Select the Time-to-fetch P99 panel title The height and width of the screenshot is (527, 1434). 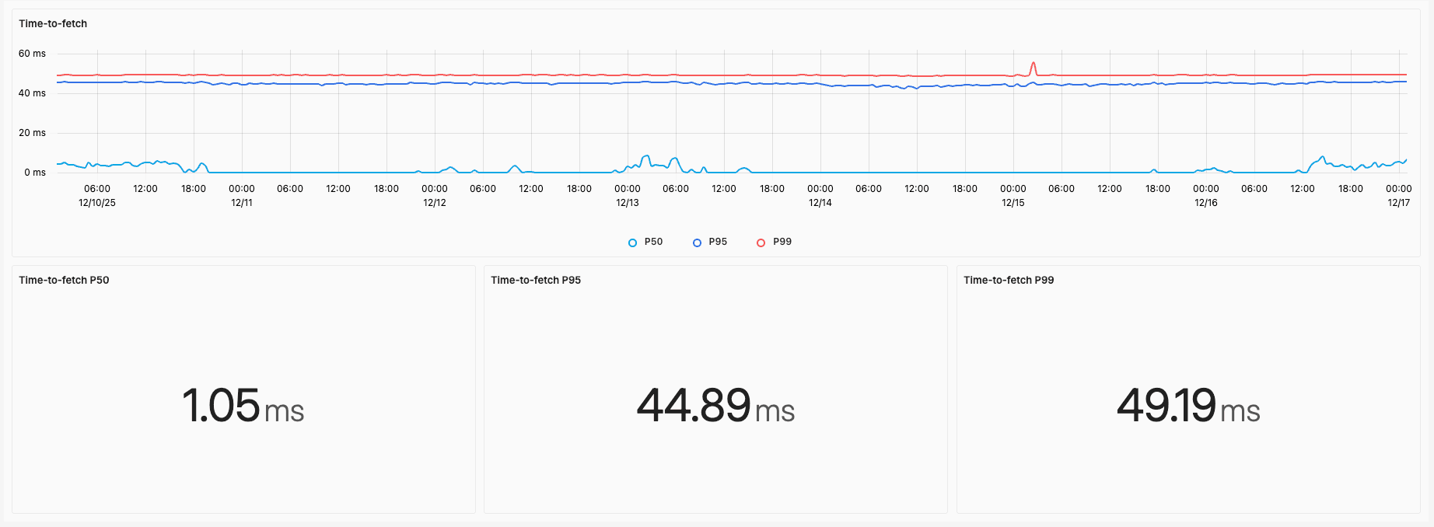pyautogui.click(x=1009, y=280)
